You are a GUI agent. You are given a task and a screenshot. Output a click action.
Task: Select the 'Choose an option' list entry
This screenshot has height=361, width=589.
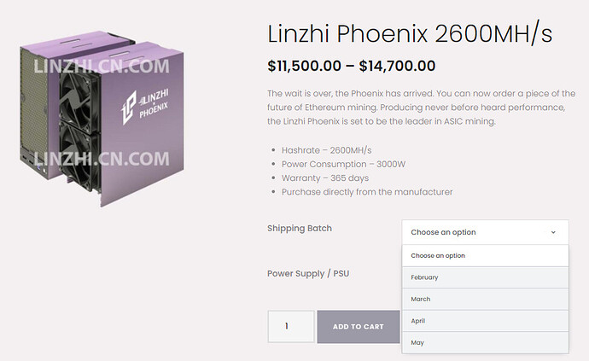(x=485, y=256)
